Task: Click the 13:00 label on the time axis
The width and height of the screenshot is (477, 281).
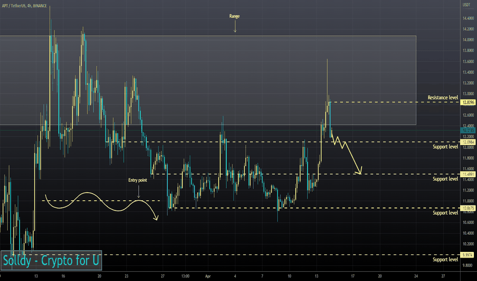Action: (x=185, y=276)
